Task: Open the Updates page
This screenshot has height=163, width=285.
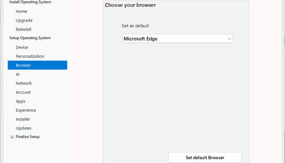Action: click(x=24, y=128)
